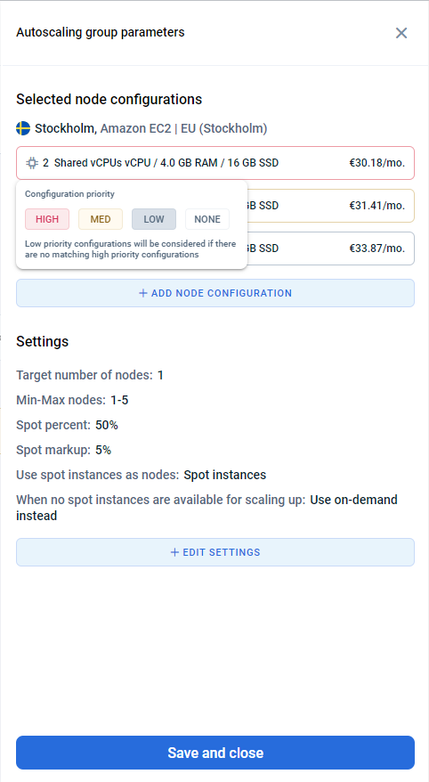
Task: Select NONE as configuration priority
Action: (207, 219)
